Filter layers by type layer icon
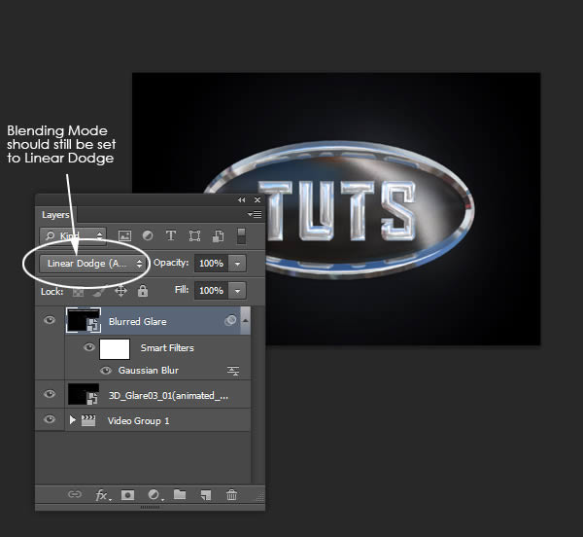 click(171, 235)
